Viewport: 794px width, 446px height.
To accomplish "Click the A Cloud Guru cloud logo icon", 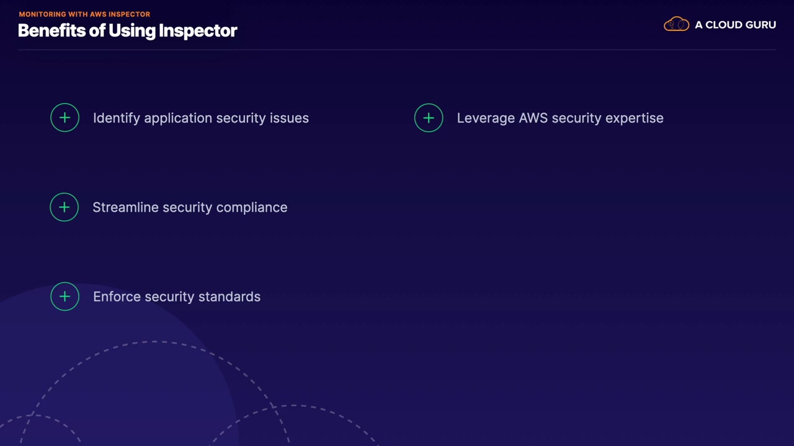I will [x=676, y=25].
